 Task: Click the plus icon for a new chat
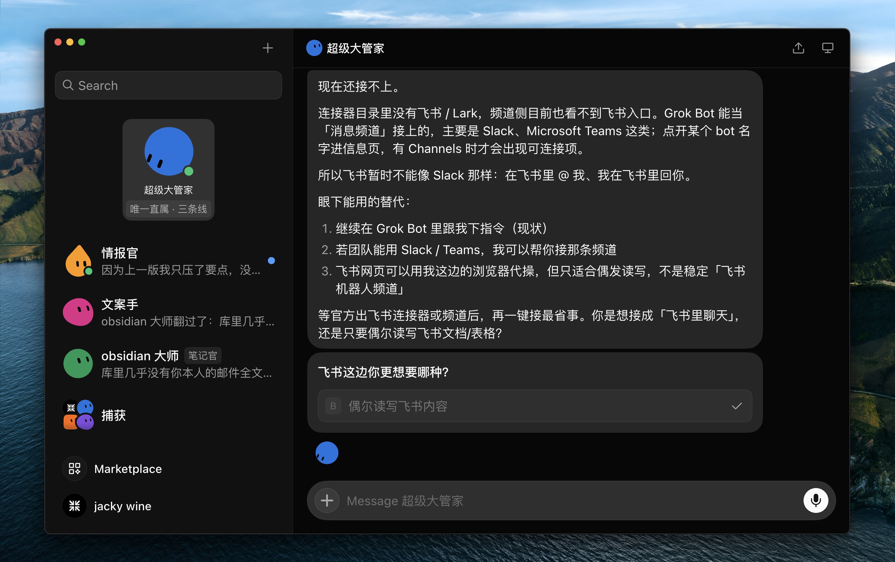[268, 48]
